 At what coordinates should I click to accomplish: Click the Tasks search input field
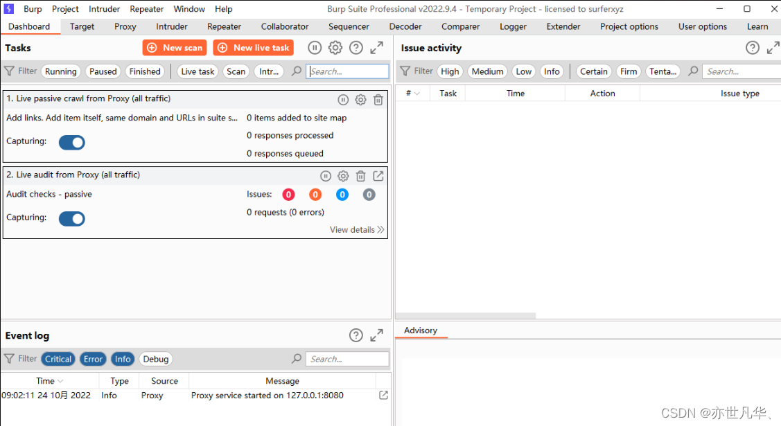[x=348, y=71]
